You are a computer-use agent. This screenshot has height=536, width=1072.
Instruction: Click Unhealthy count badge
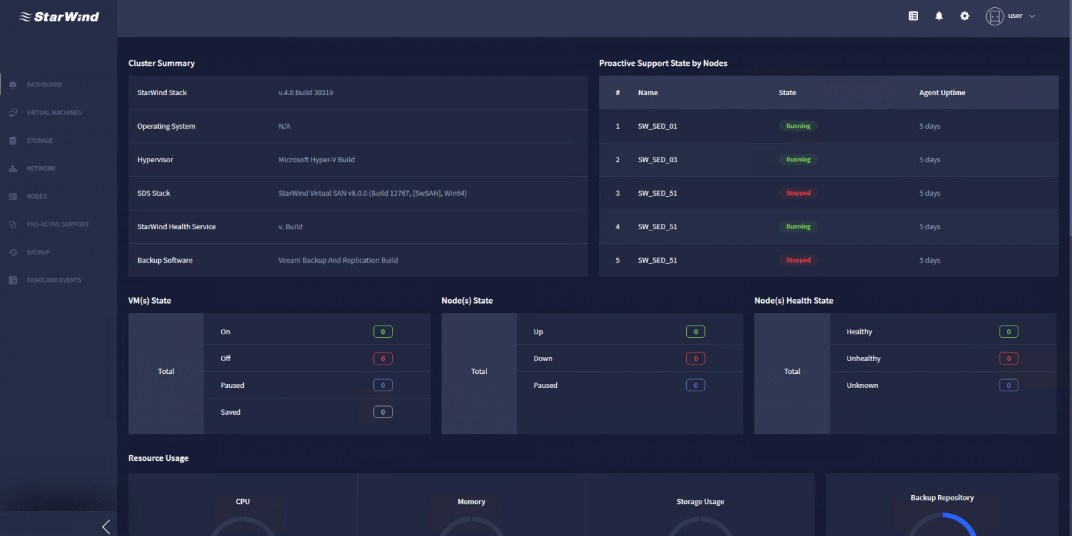click(1008, 358)
